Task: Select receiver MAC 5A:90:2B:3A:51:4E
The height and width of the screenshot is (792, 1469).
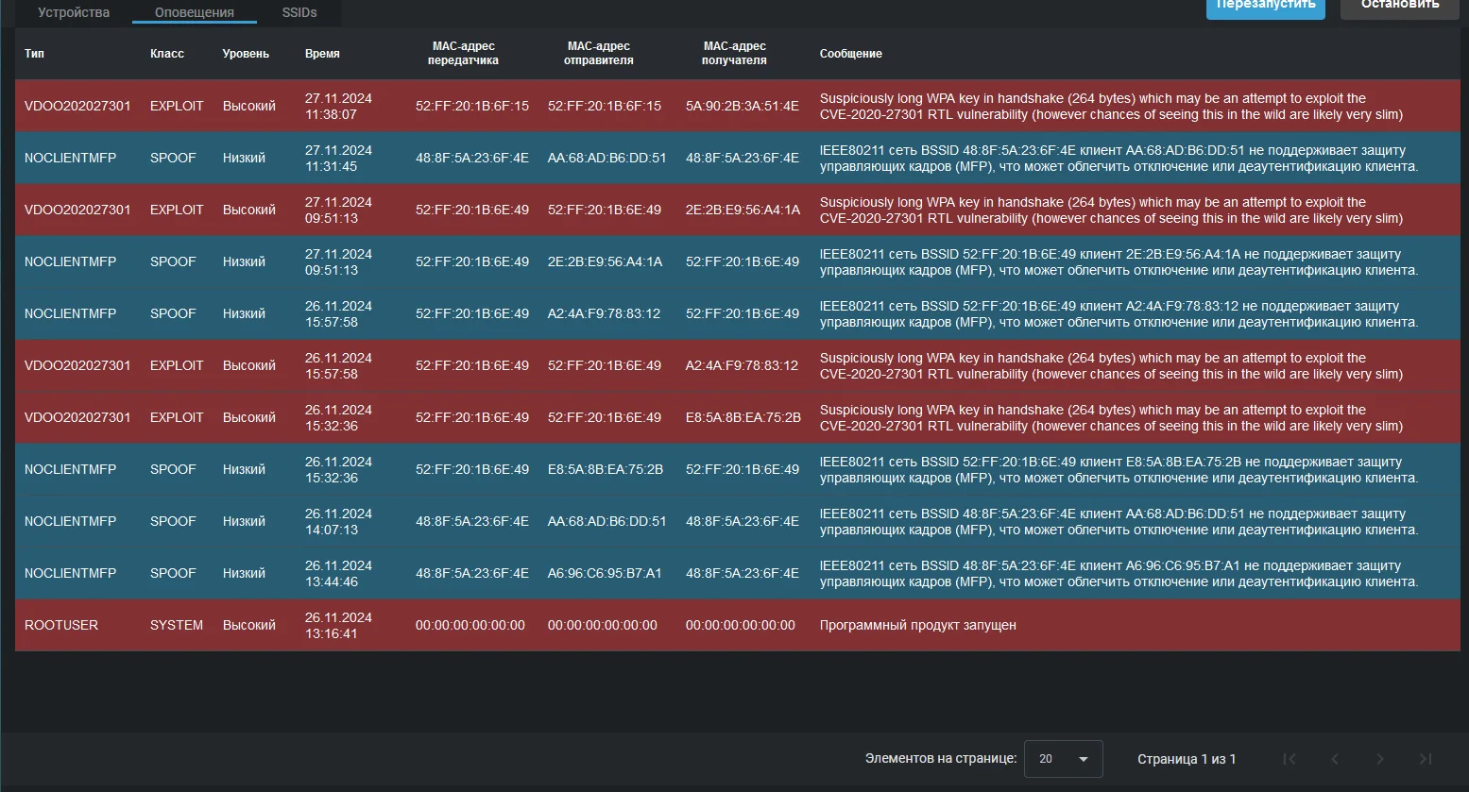Action: tap(743, 106)
